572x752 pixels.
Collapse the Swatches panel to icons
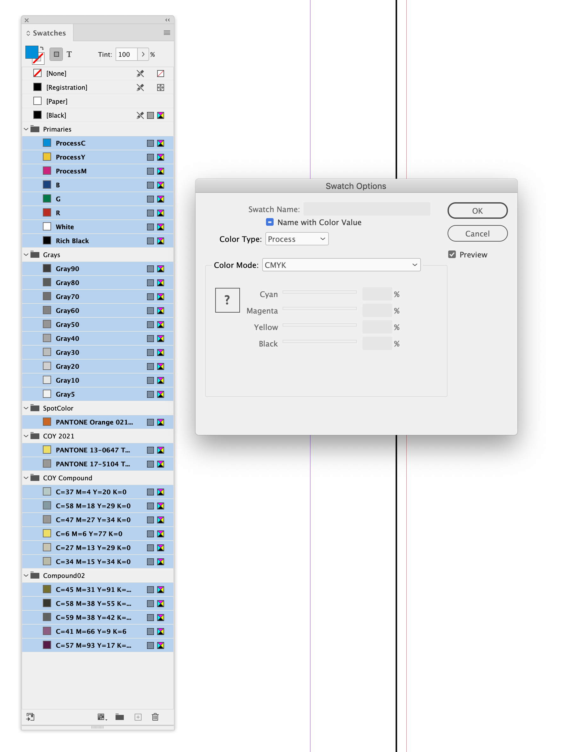(167, 20)
